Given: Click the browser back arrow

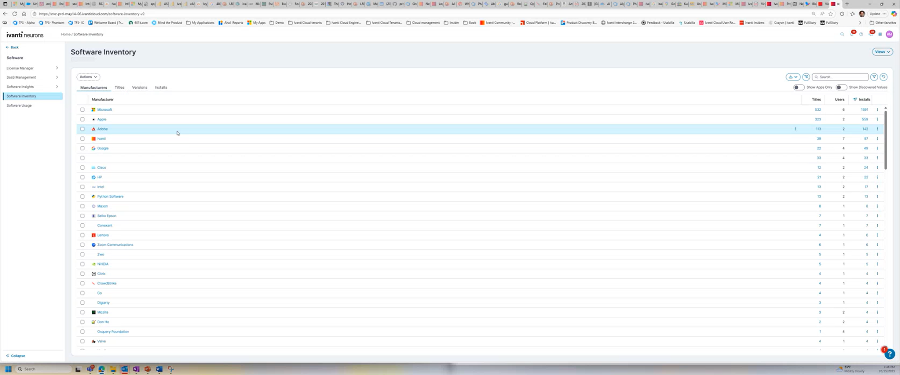Looking at the screenshot, I should click(x=5, y=14).
